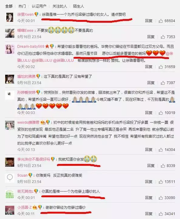
Task: Click thumbs-up icon next to 34341
Action: coord(161,214)
